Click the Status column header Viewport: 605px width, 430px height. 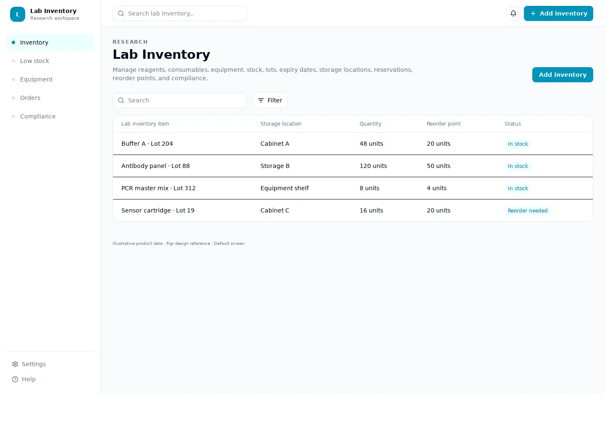click(x=513, y=124)
